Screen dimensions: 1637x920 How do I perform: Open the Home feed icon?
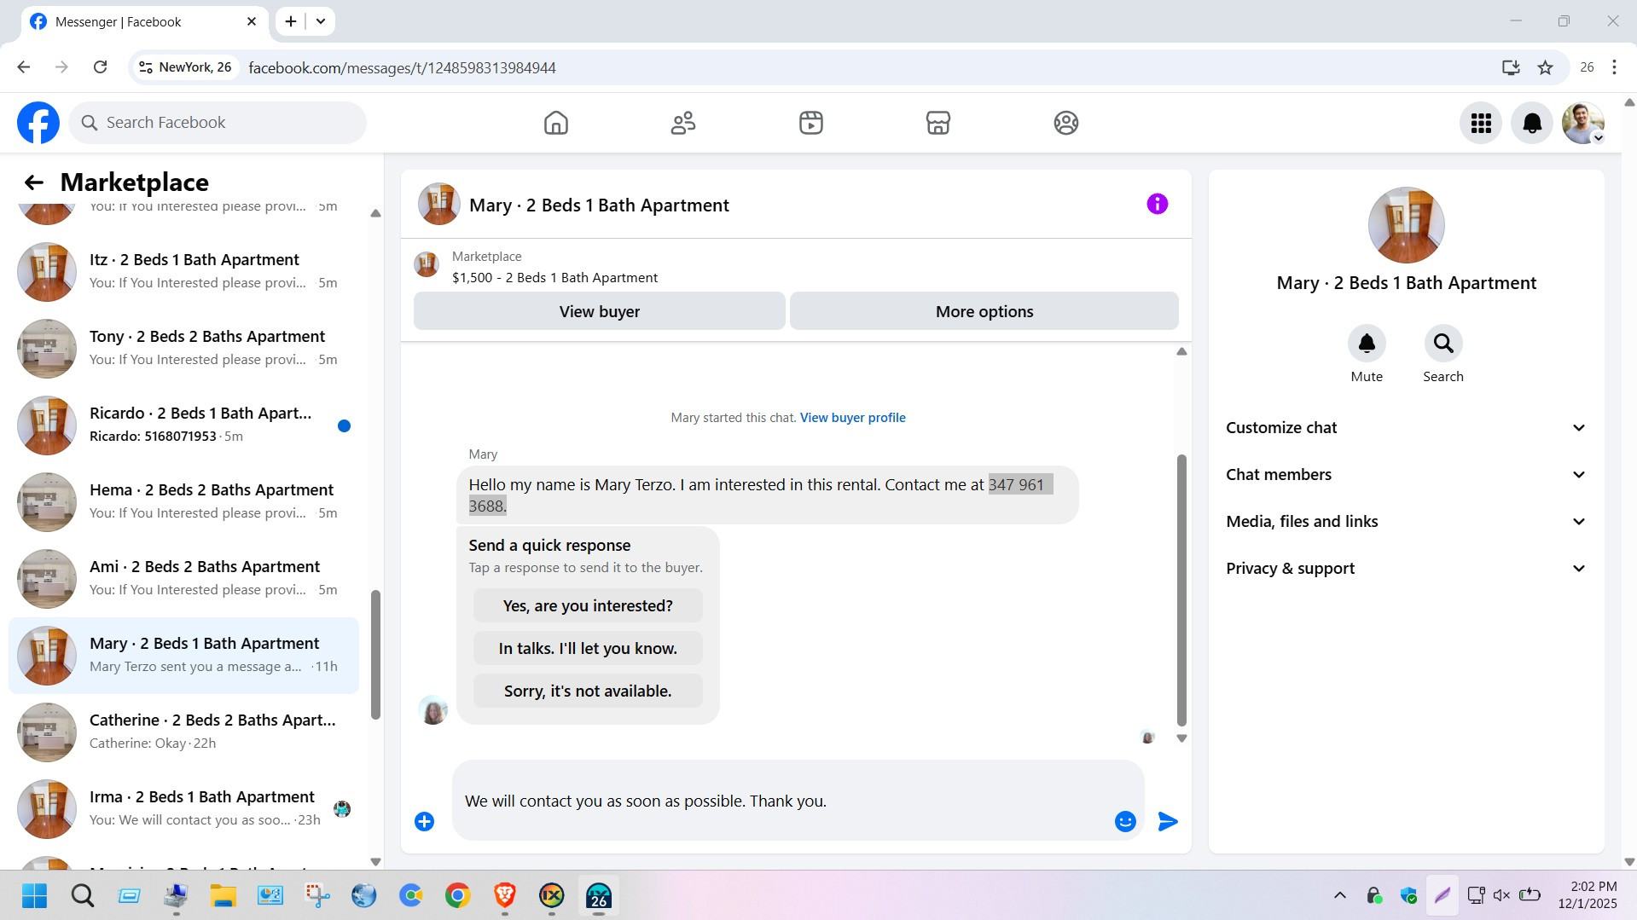(556, 123)
